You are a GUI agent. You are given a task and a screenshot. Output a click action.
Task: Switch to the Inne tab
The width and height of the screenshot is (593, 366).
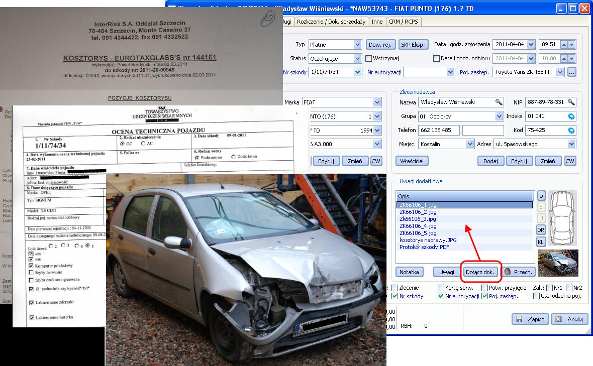pyautogui.click(x=377, y=22)
